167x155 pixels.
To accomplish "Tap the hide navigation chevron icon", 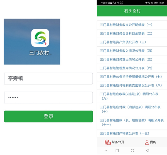I will (x=106, y=151).
